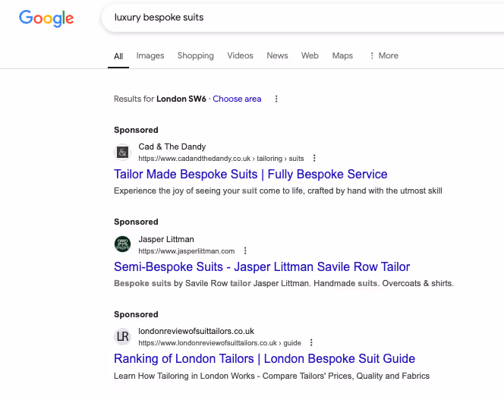Open the News tab
Image resolution: width=504 pixels, height=397 pixels.
[277, 55]
